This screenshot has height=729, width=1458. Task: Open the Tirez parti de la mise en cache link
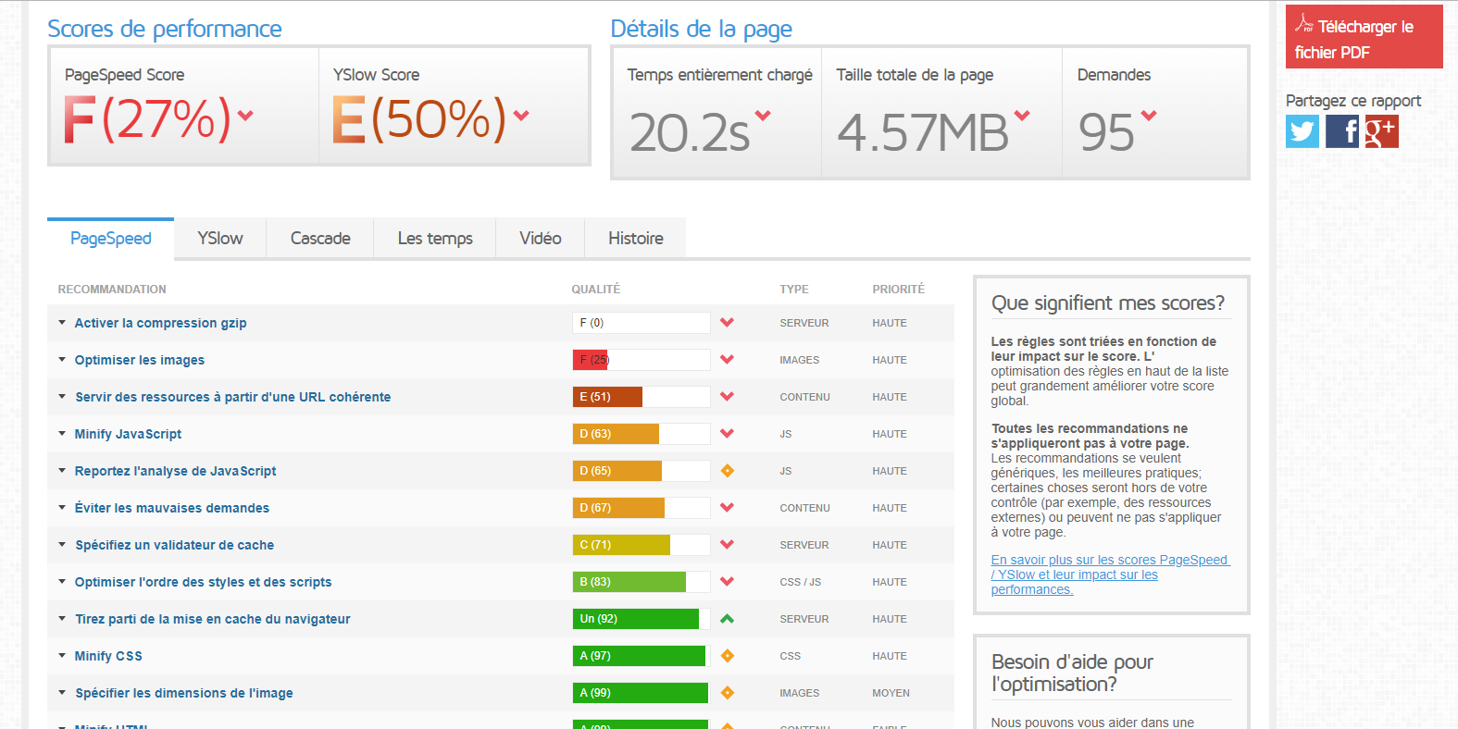pyautogui.click(x=213, y=619)
